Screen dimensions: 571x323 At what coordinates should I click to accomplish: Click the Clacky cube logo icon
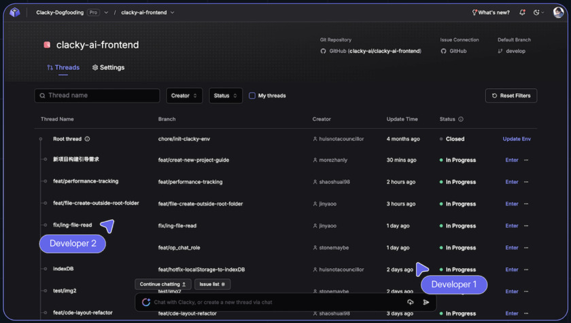pos(14,12)
